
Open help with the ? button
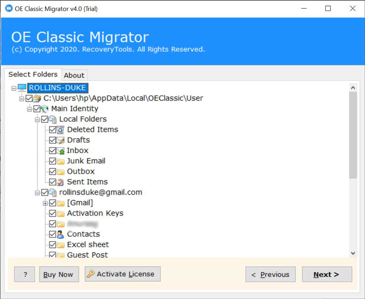(x=25, y=274)
